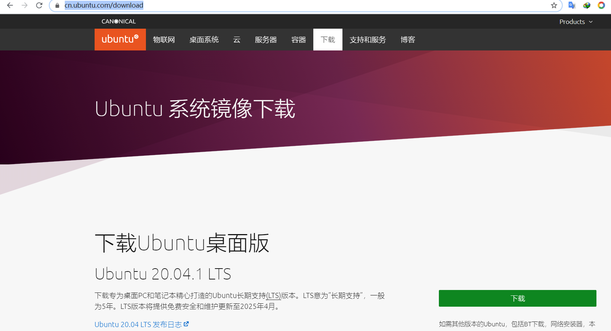This screenshot has width=611, height=331.
Task: Click the Ubuntu logo in the navbar
Action: [x=120, y=39]
